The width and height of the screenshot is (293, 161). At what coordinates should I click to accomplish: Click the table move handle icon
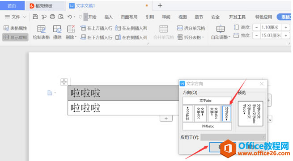64,82
